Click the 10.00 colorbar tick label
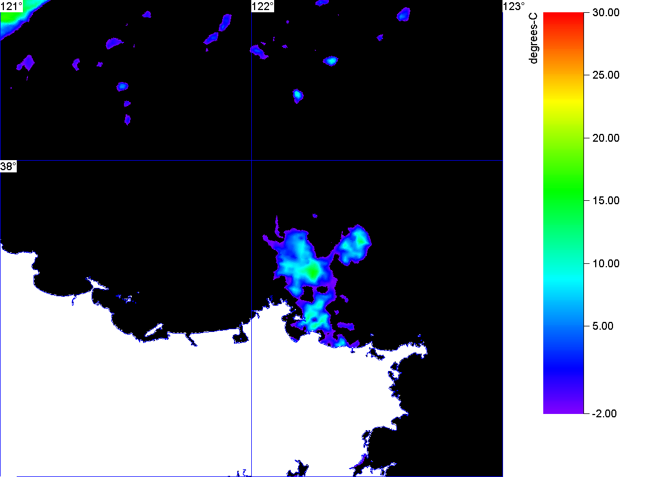Screen dimensions: 651x477 [606, 263]
